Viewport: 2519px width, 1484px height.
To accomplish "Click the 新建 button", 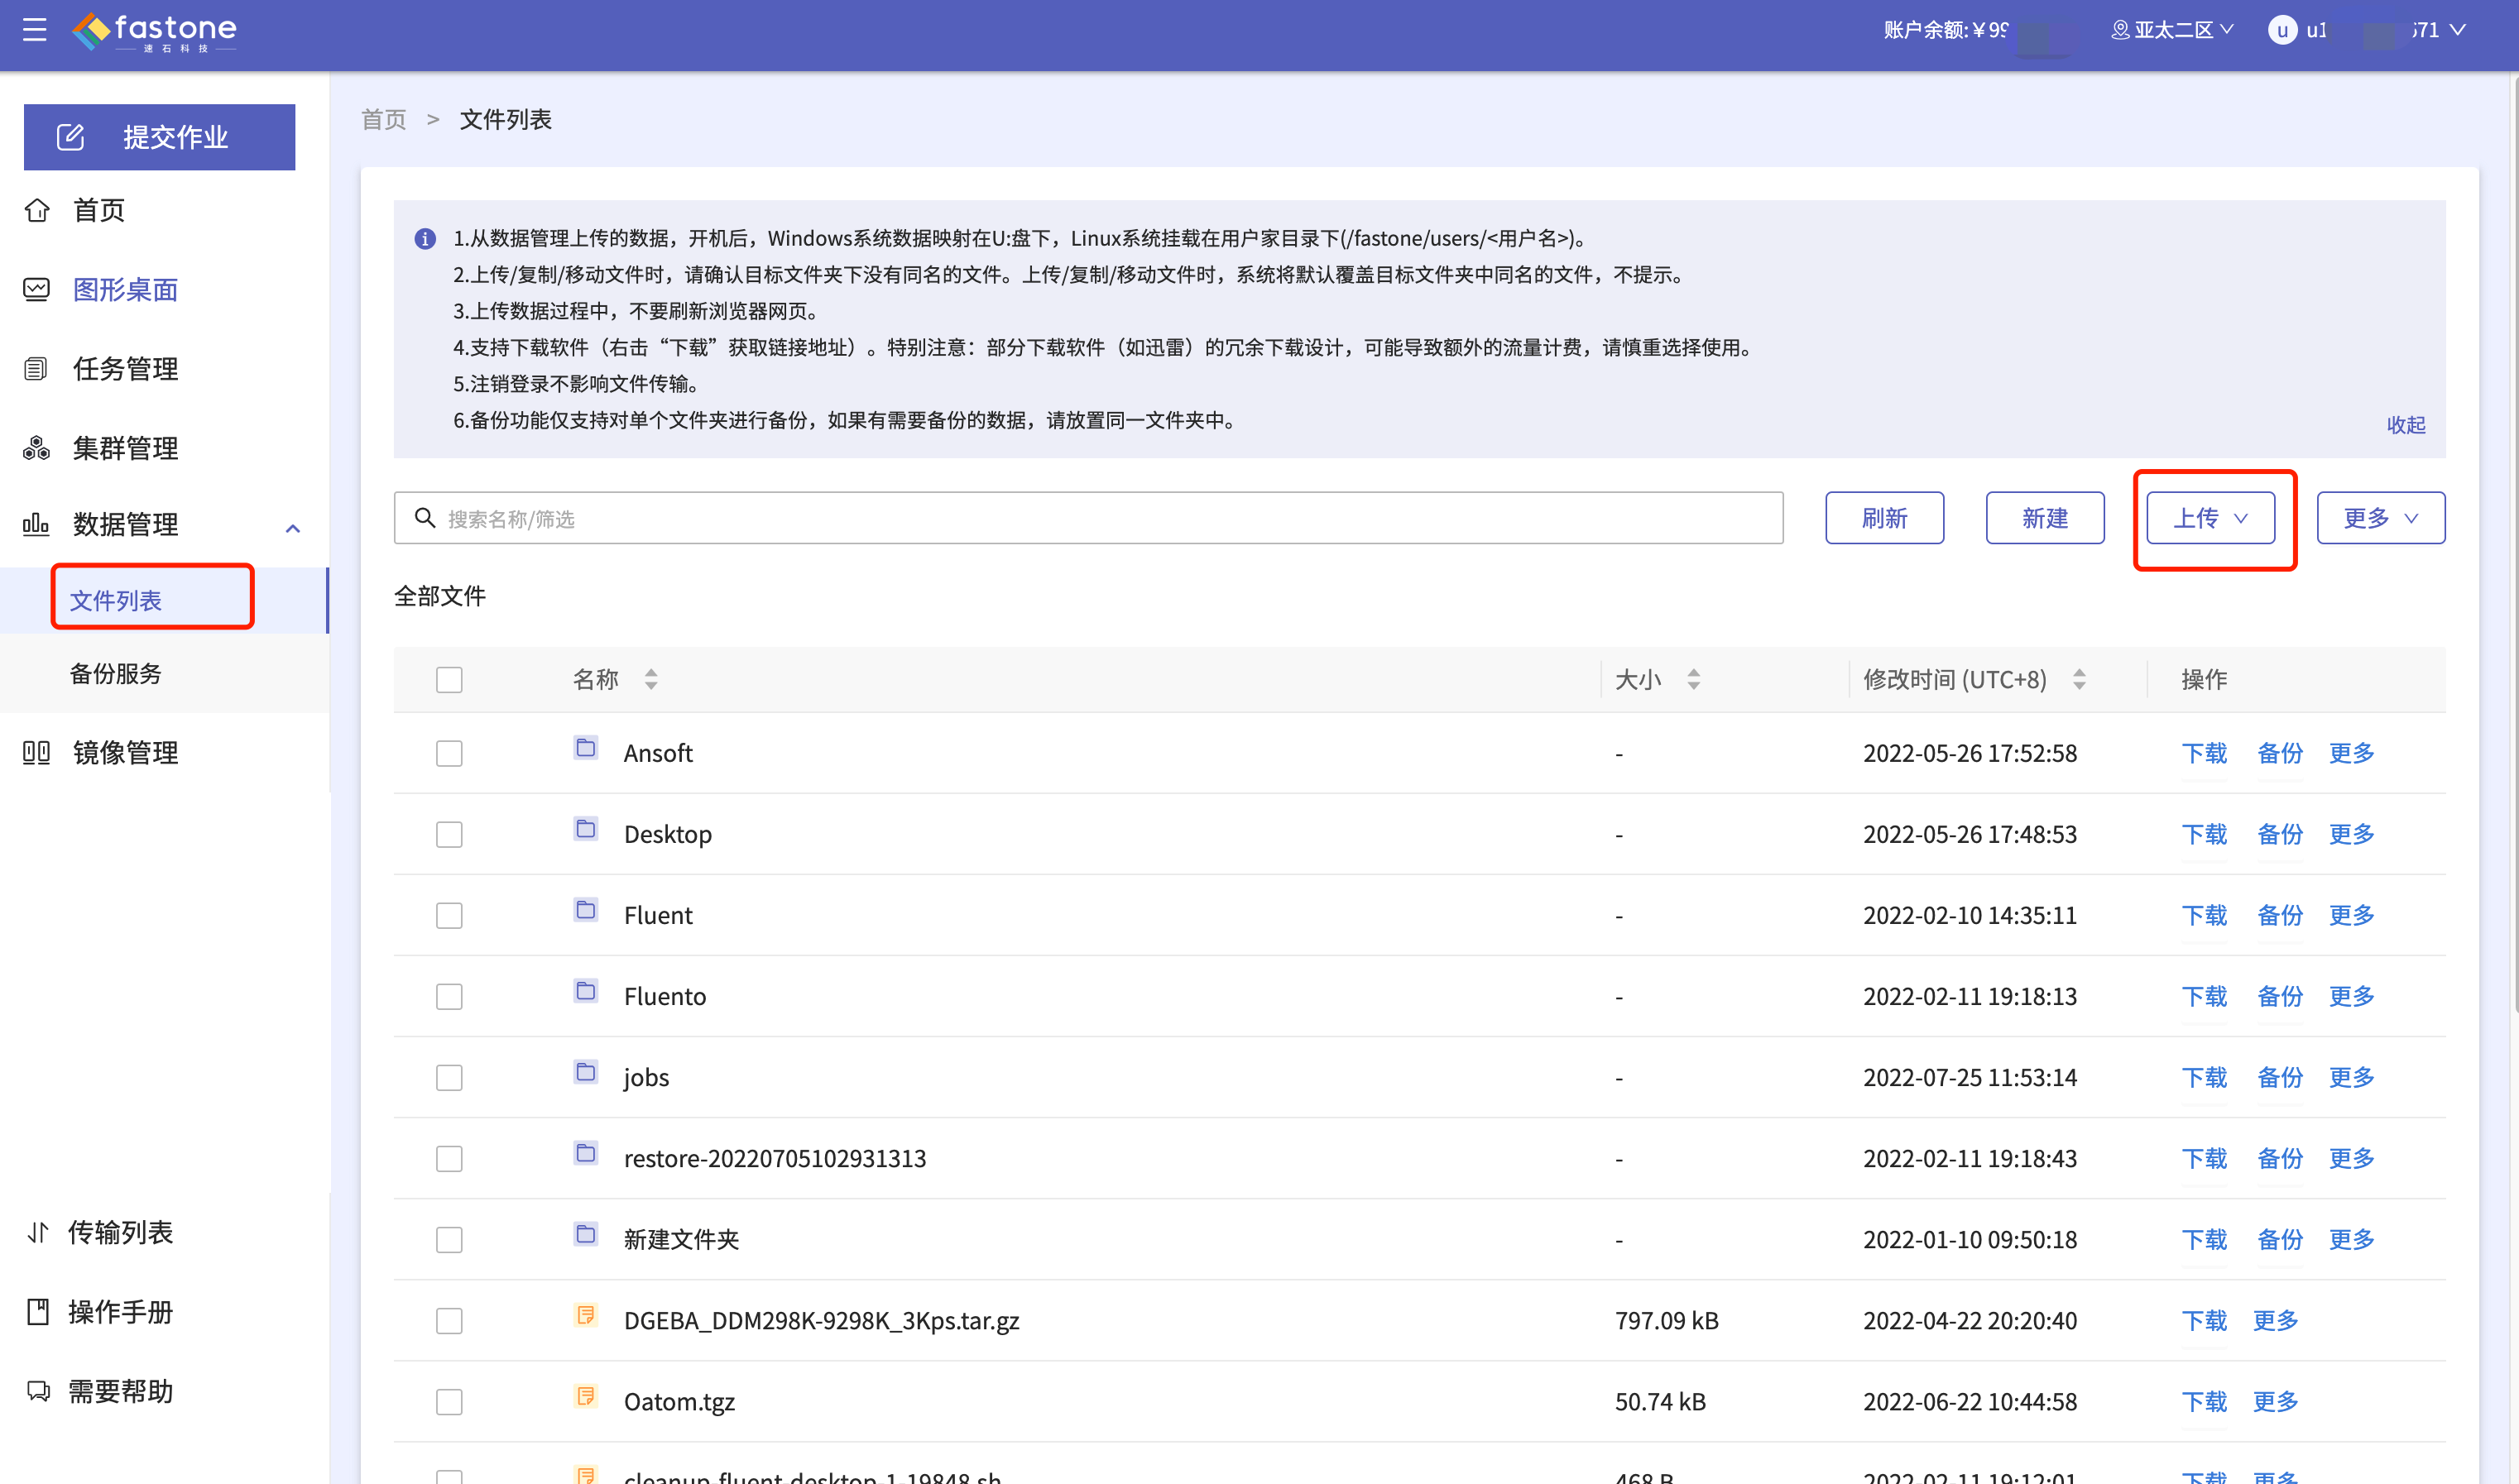I will (x=2045, y=518).
